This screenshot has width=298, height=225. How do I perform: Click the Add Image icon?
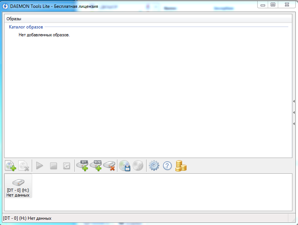tap(10, 166)
